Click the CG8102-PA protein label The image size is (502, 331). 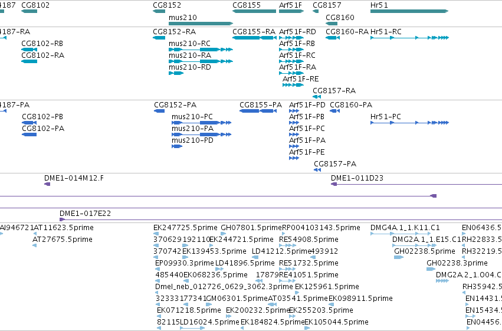point(43,129)
